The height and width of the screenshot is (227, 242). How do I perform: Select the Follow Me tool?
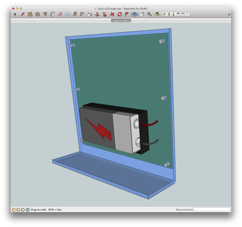point(105,14)
